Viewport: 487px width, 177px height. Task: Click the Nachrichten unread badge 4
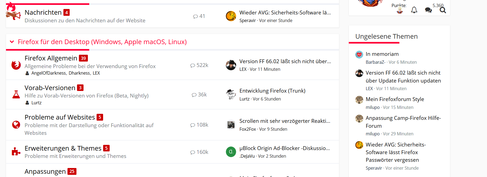click(x=66, y=12)
